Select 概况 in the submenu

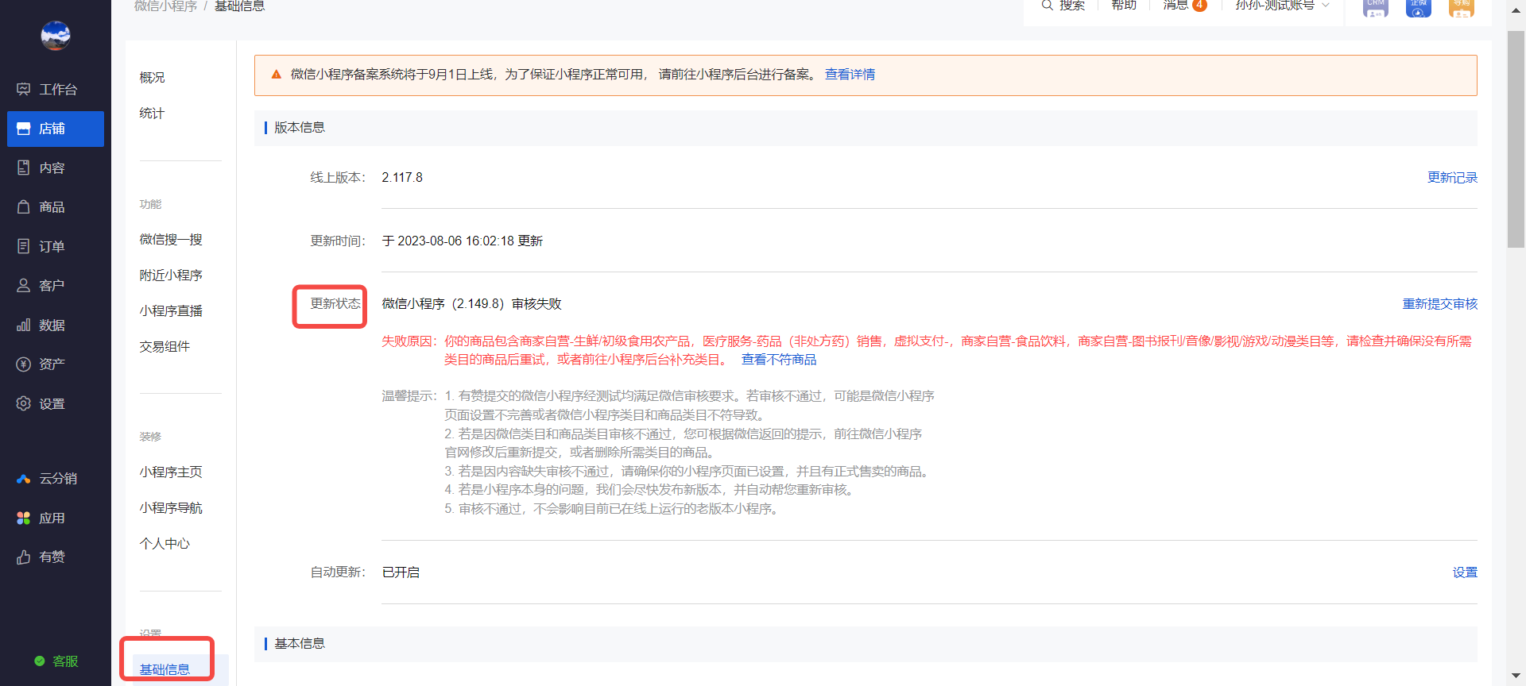click(152, 77)
